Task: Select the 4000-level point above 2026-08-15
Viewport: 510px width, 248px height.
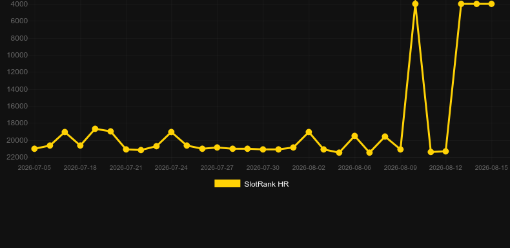Action: [491, 4]
